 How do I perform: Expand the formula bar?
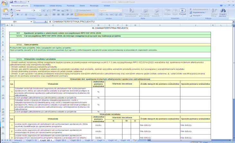(x=233, y=22)
